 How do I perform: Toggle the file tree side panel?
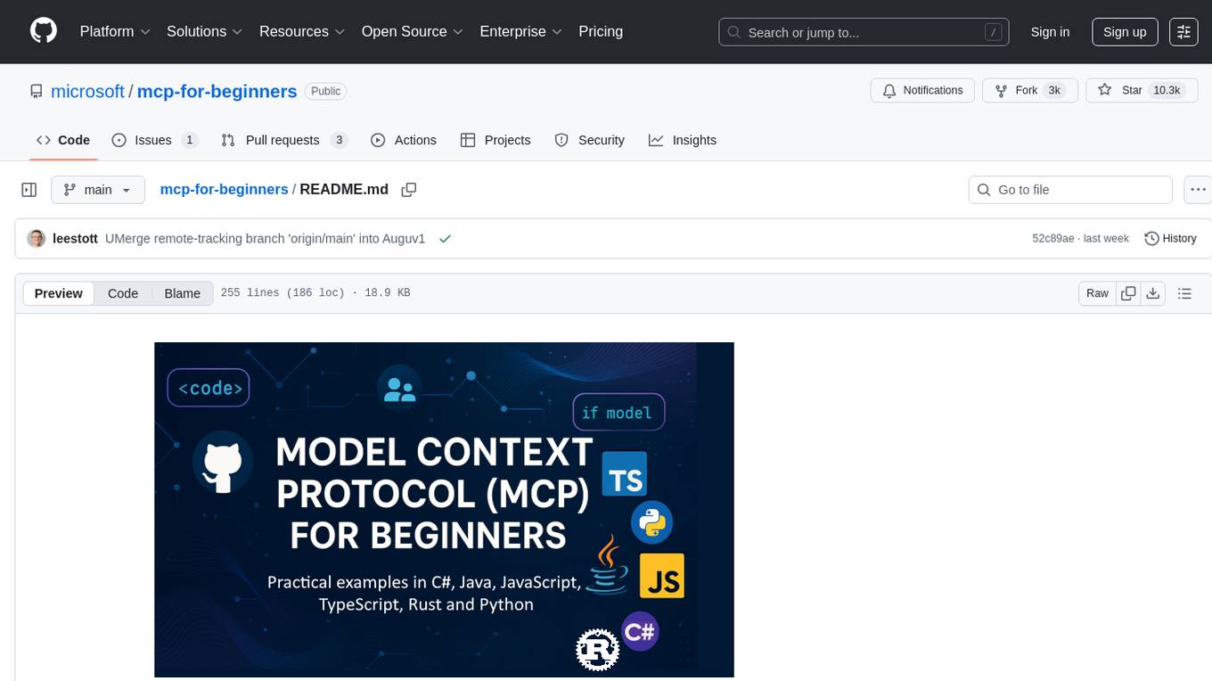coord(29,190)
